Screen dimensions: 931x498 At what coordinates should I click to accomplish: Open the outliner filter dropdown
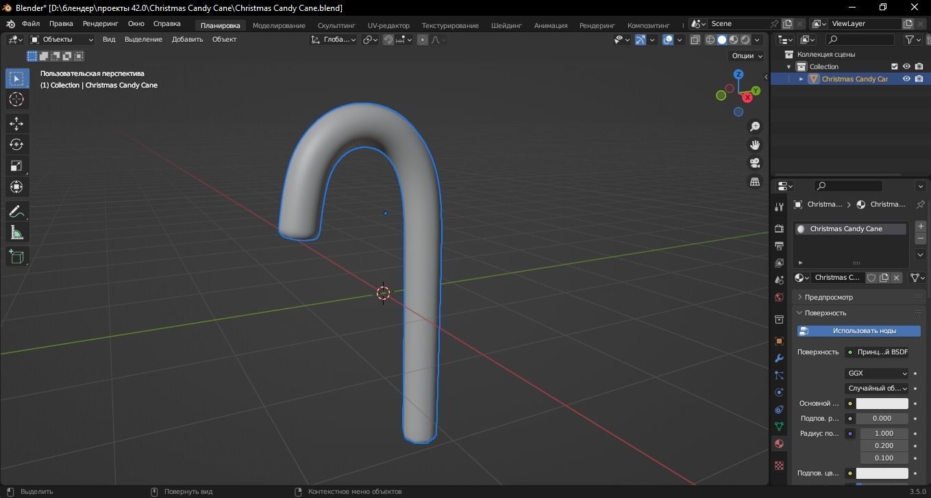pyautogui.click(x=913, y=40)
